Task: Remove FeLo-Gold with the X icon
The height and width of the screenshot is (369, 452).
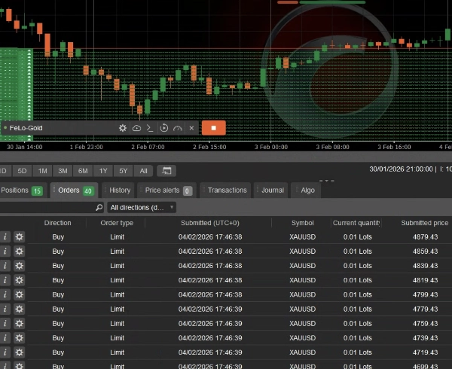Action: (x=191, y=128)
